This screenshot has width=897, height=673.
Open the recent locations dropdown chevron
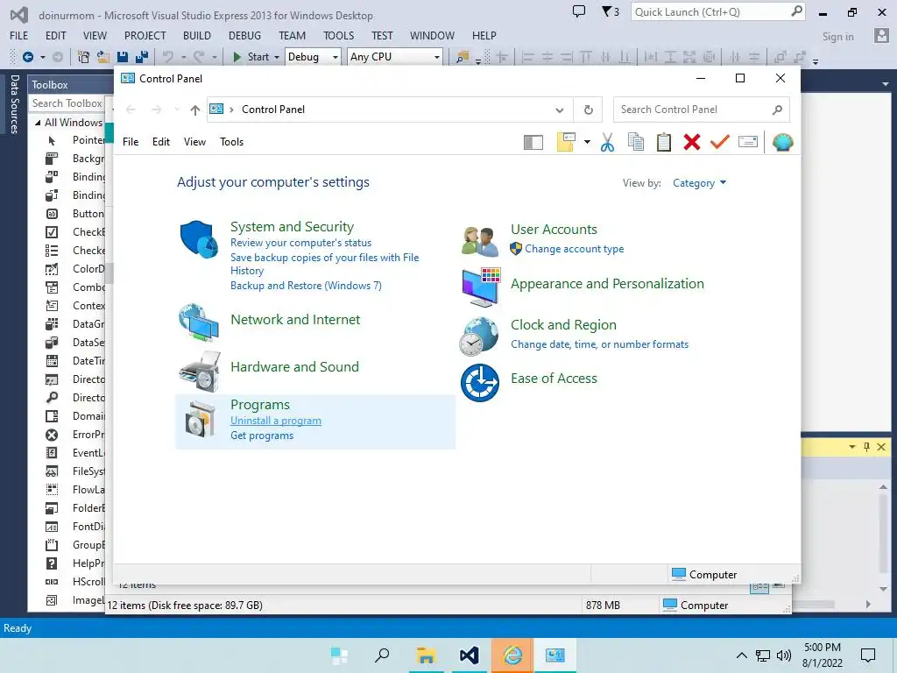pos(177,110)
